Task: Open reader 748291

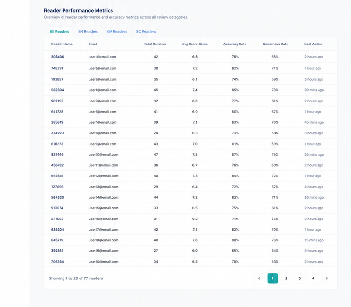Action: click(x=57, y=68)
